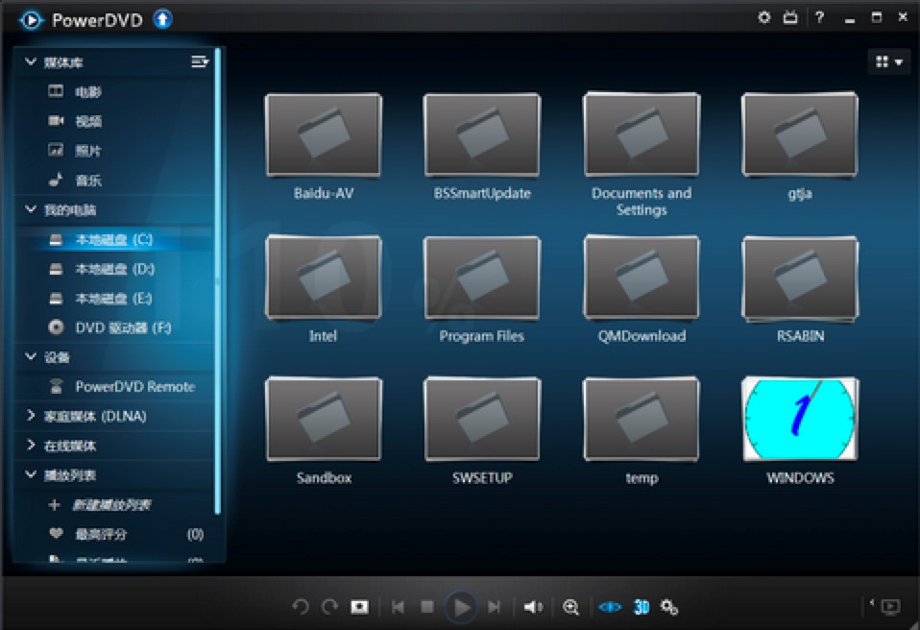Open the grid view dropdown above the folders
The height and width of the screenshot is (630, 920).
point(885,61)
